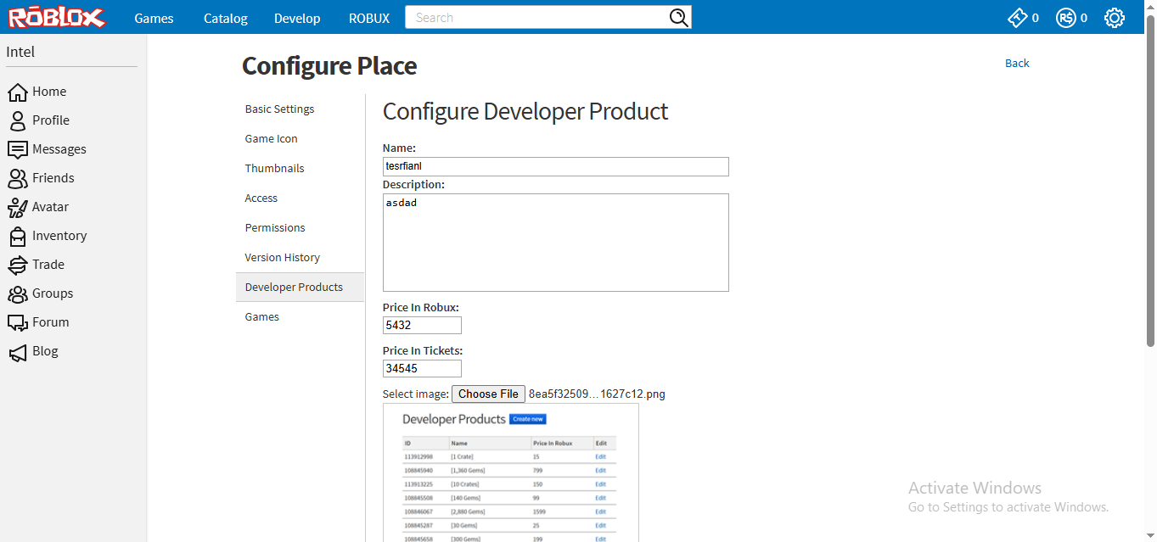Open the Robux balance icon
The width and height of the screenshot is (1157, 542).
[1066, 18]
